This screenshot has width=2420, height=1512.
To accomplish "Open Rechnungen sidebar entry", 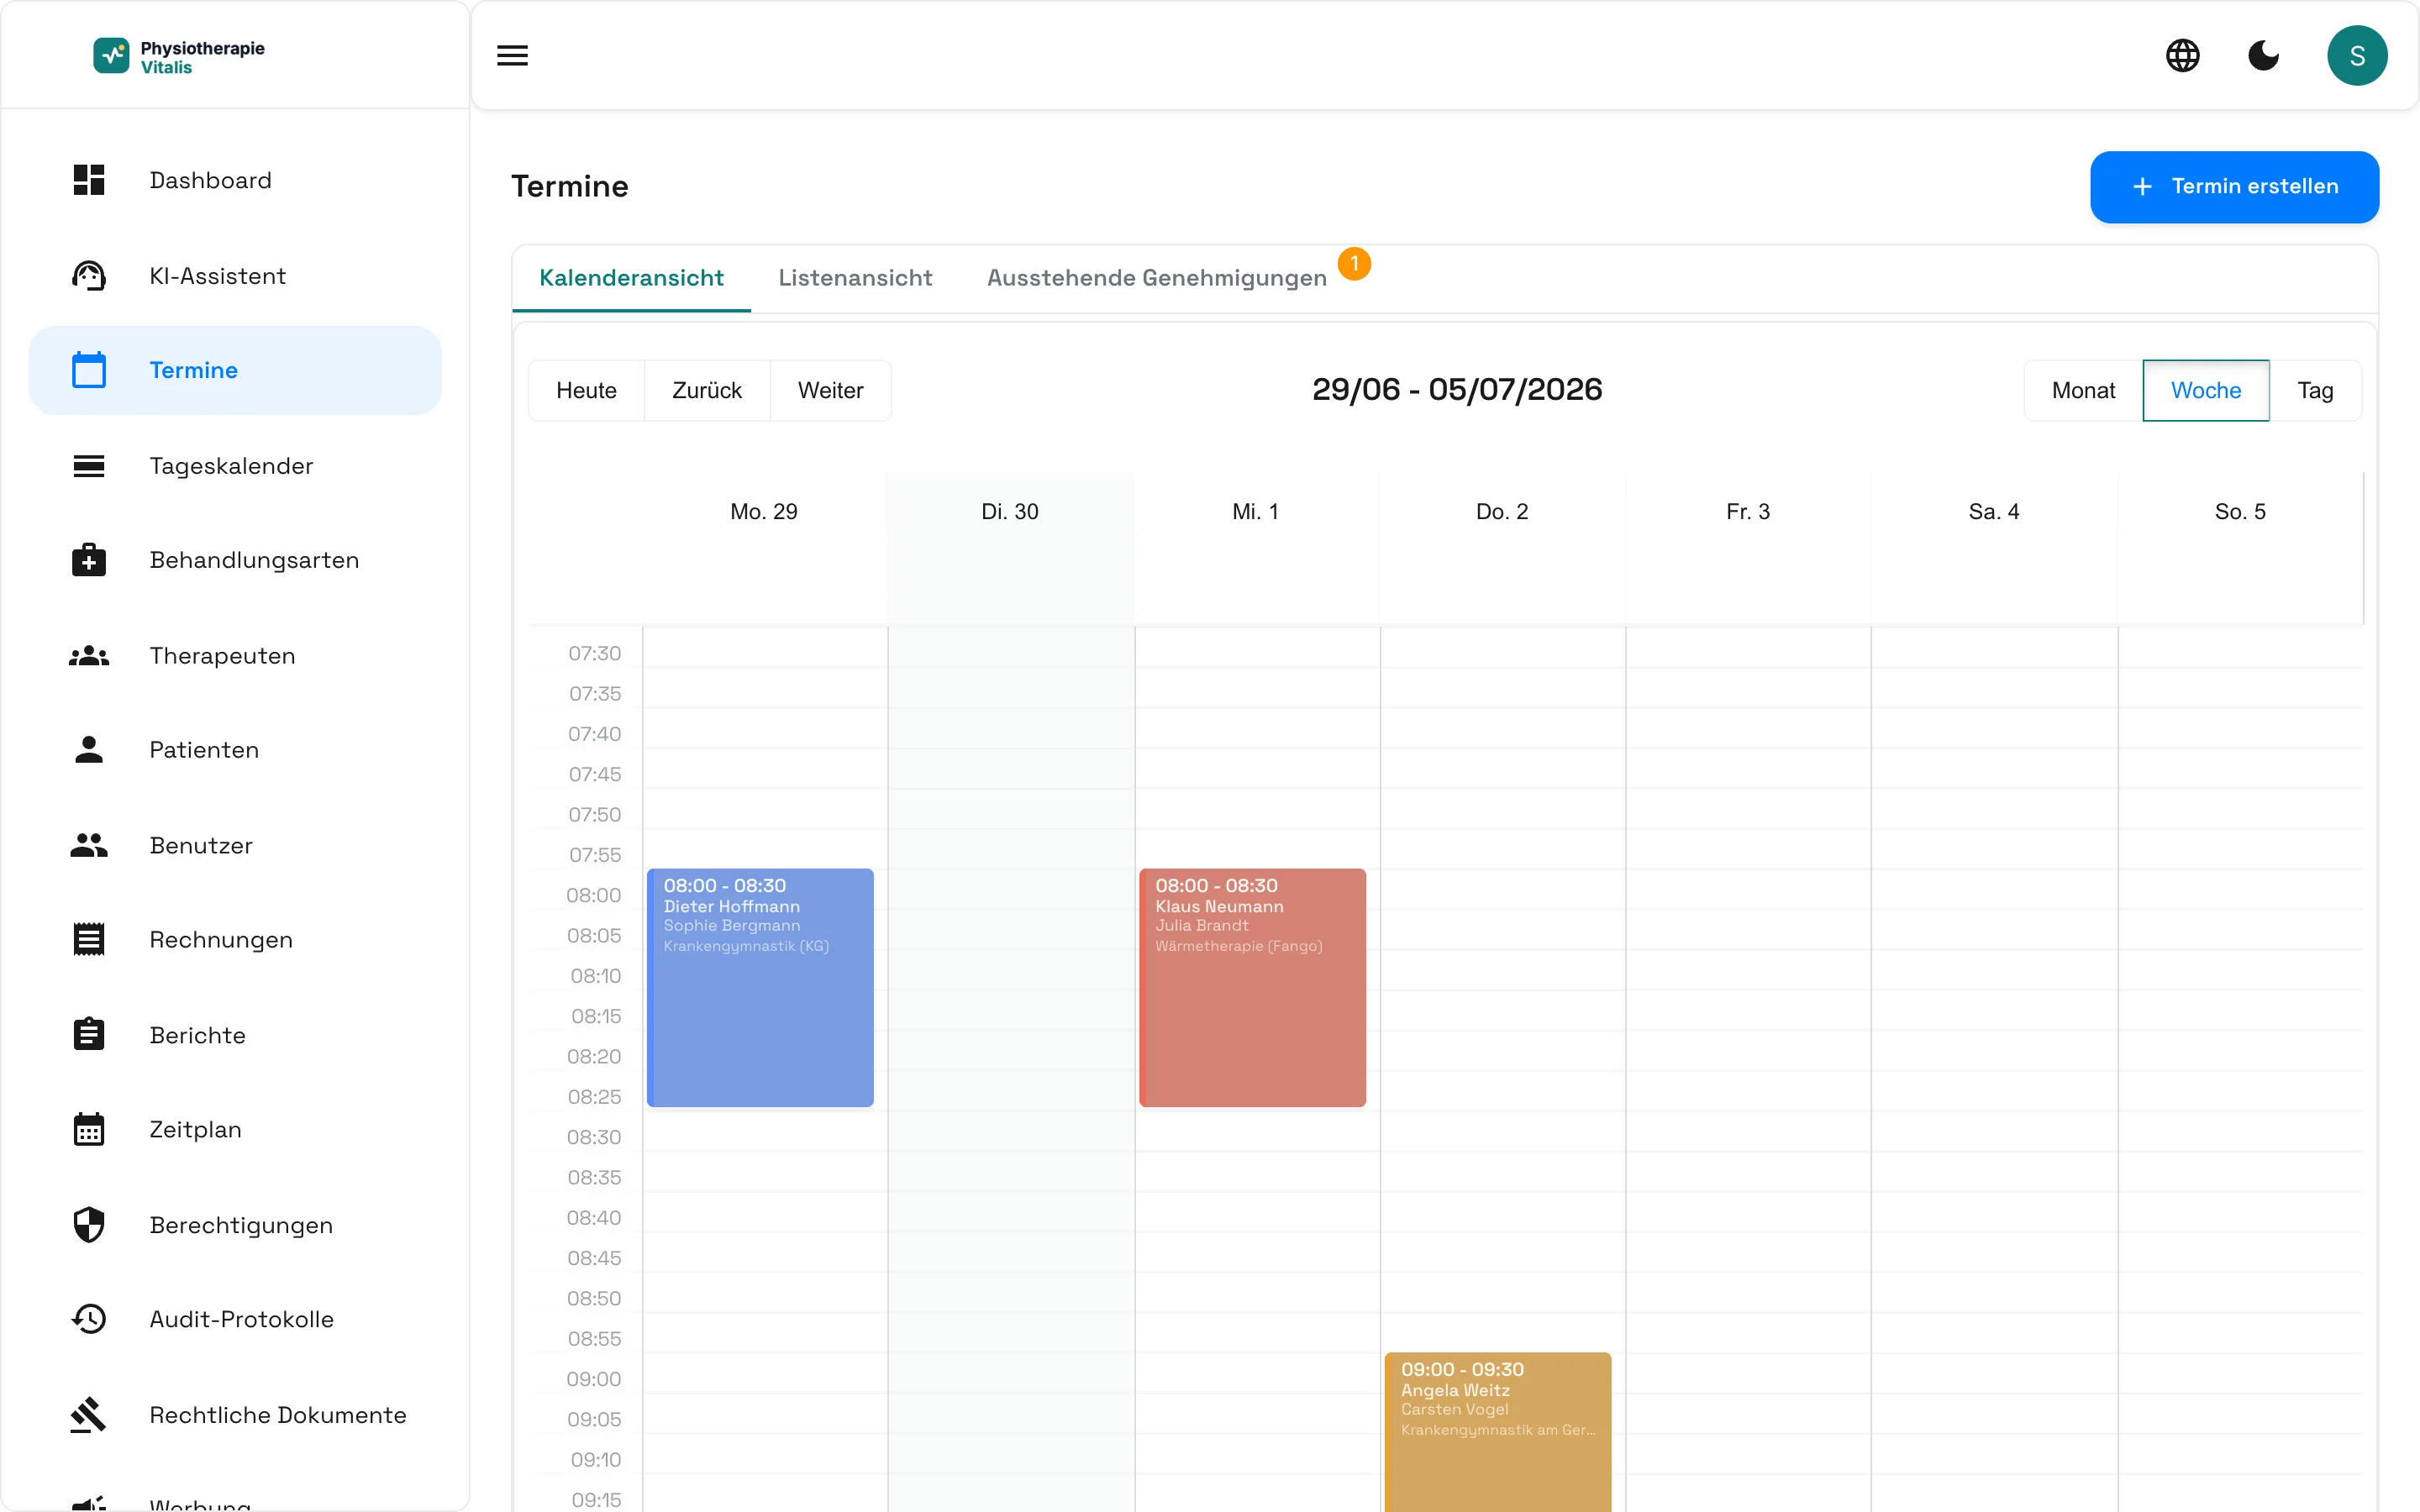I will click(235, 940).
